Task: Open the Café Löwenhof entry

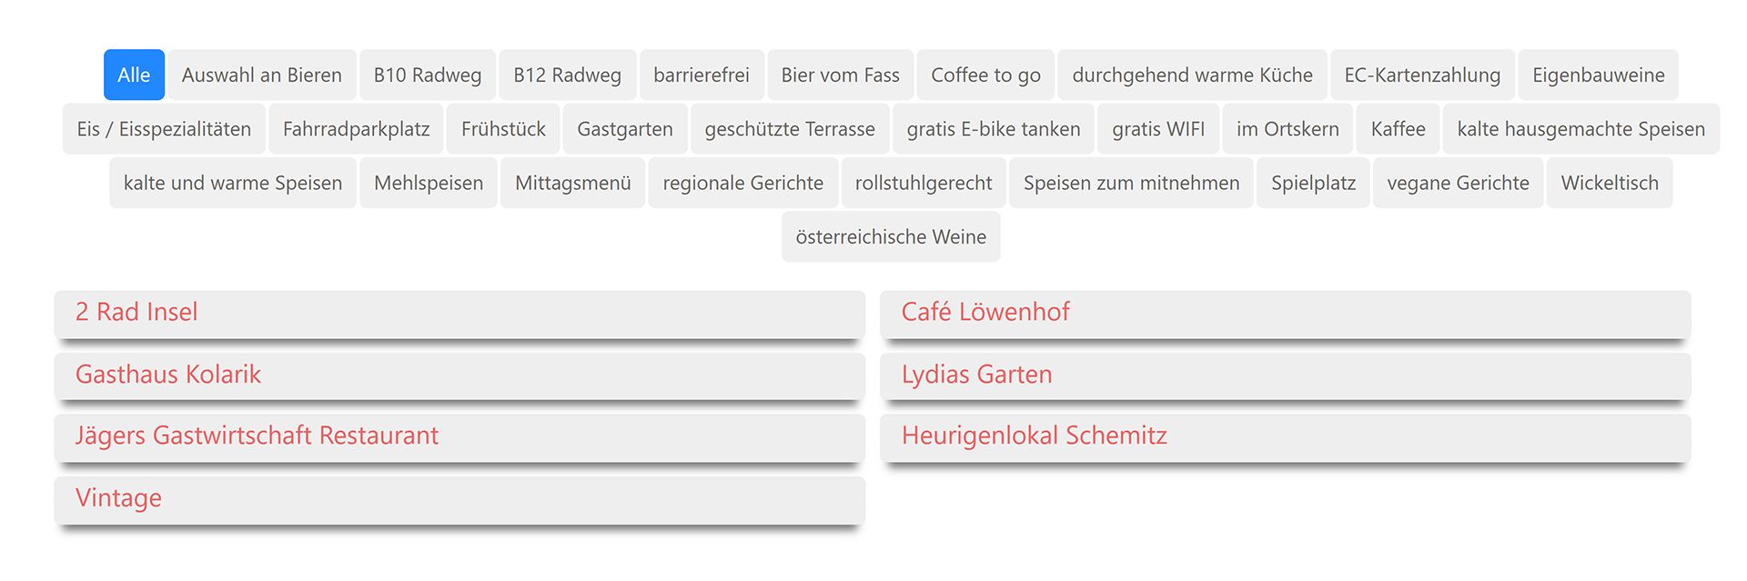Action: point(985,313)
